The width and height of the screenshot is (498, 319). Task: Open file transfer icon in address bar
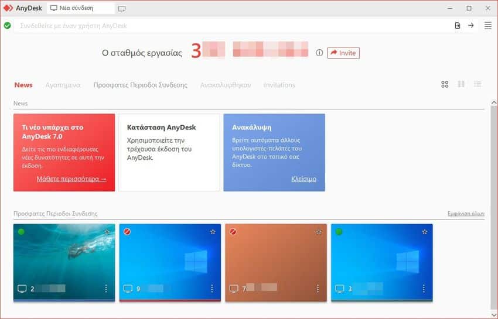click(x=458, y=26)
